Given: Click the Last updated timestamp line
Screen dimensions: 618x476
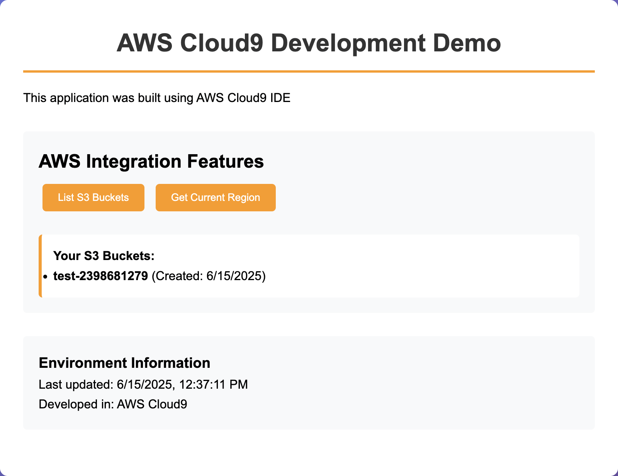Looking at the screenshot, I should click(x=143, y=384).
